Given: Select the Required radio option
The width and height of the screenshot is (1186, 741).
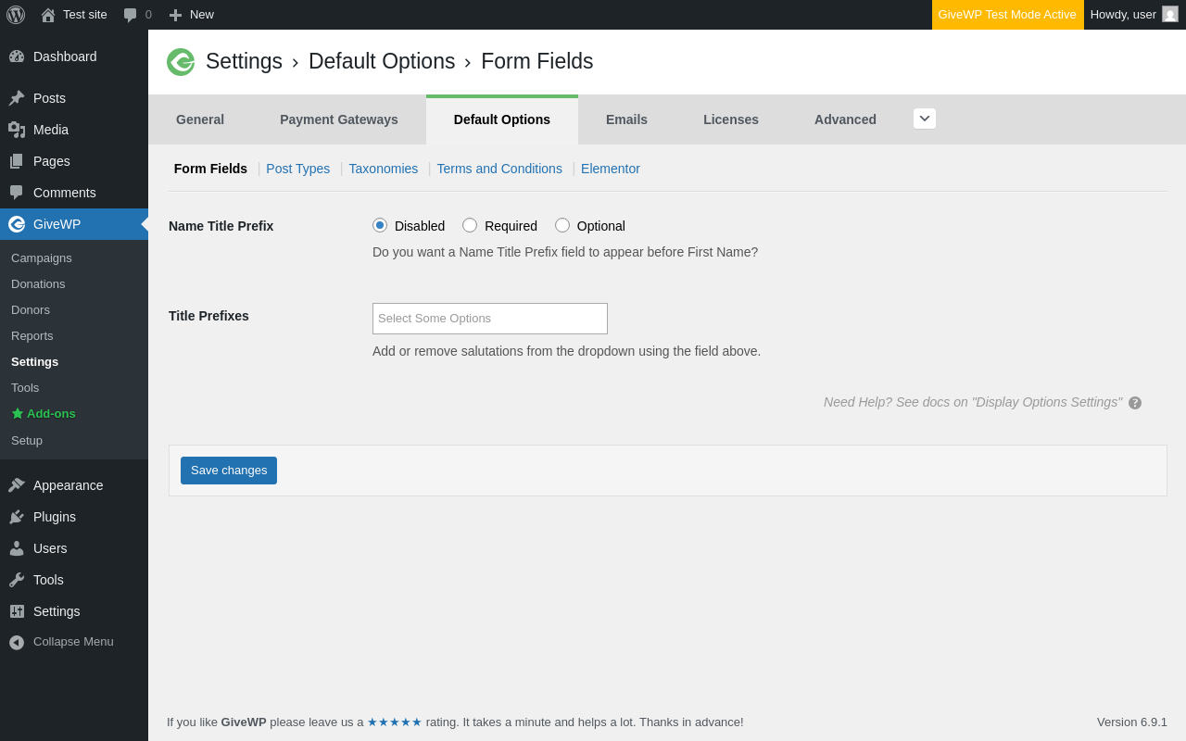Looking at the screenshot, I should 470,225.
